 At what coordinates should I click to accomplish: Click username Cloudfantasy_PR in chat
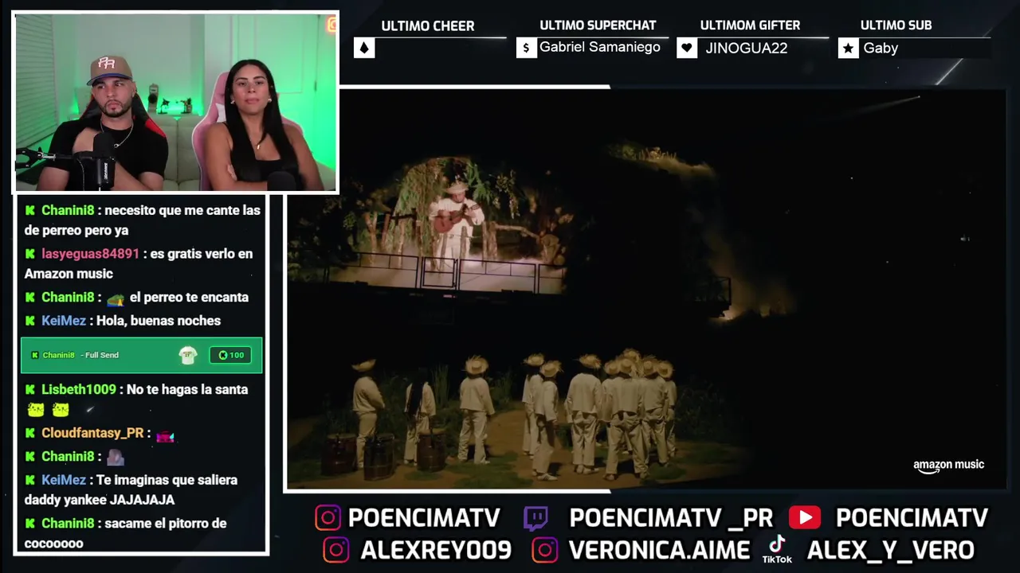92,434
